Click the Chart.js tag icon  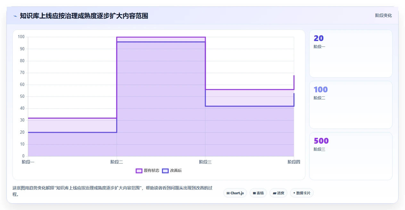coord(228,193)
